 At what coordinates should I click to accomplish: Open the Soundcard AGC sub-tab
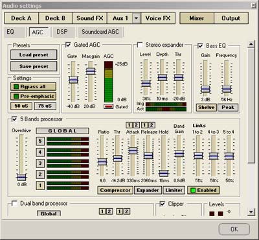(x=100, y=32)
